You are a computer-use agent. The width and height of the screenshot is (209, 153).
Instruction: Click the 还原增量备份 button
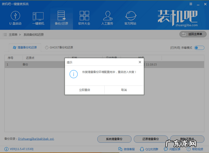(x=151, y=139)
